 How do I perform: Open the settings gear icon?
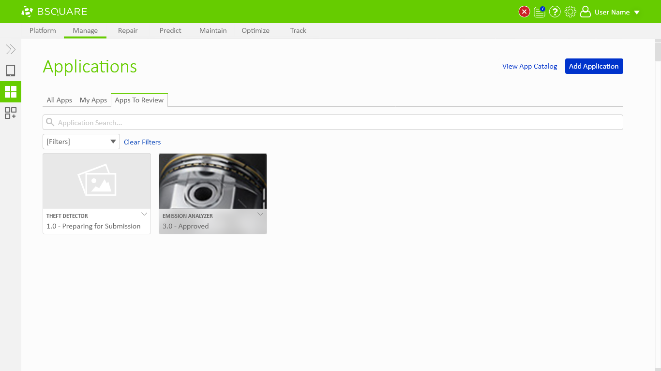pyautogui.click(x=571, y=12)
